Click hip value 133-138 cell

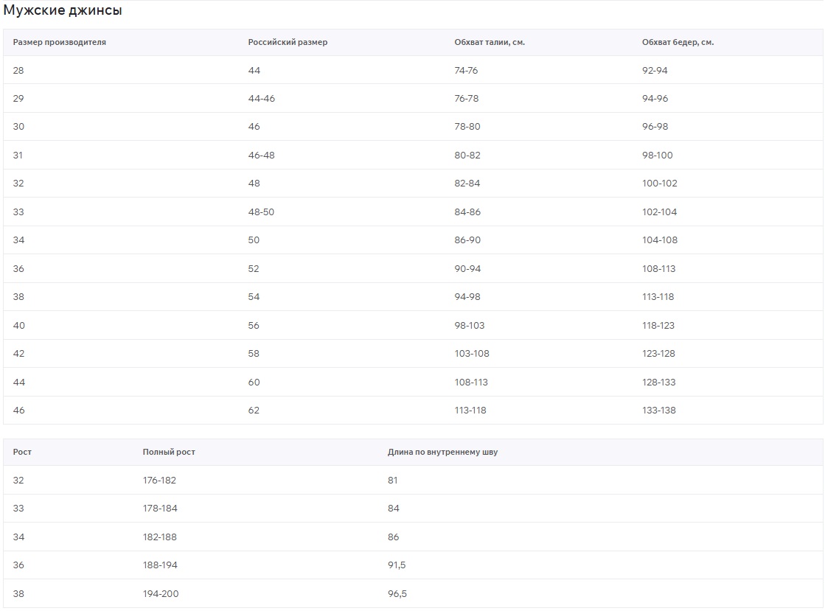[658, 410]
